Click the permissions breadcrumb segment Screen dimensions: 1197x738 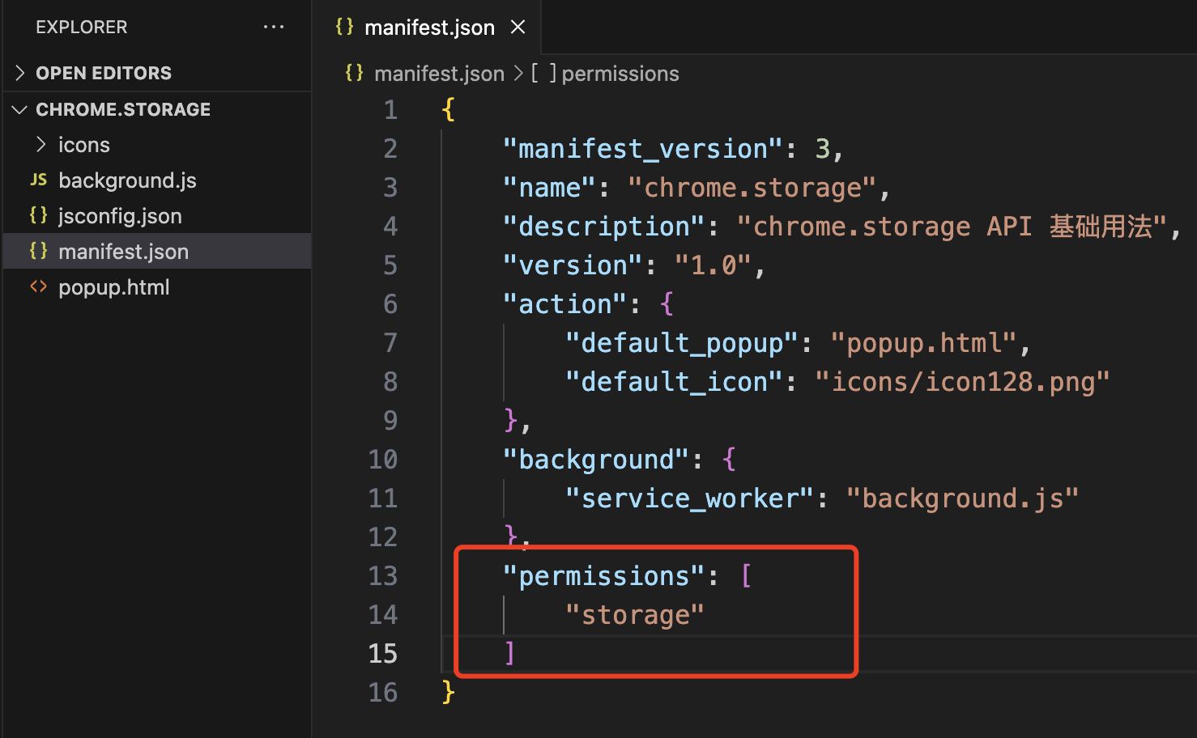[620, 74]
